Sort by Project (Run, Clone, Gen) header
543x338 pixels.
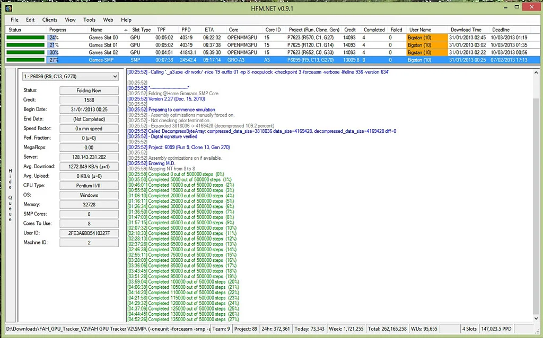coord(314,30)
